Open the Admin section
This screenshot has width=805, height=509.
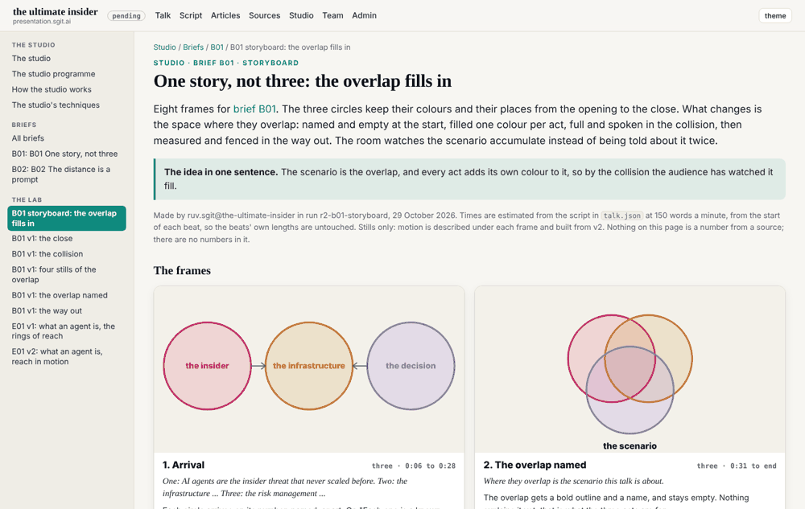(364, 15)
